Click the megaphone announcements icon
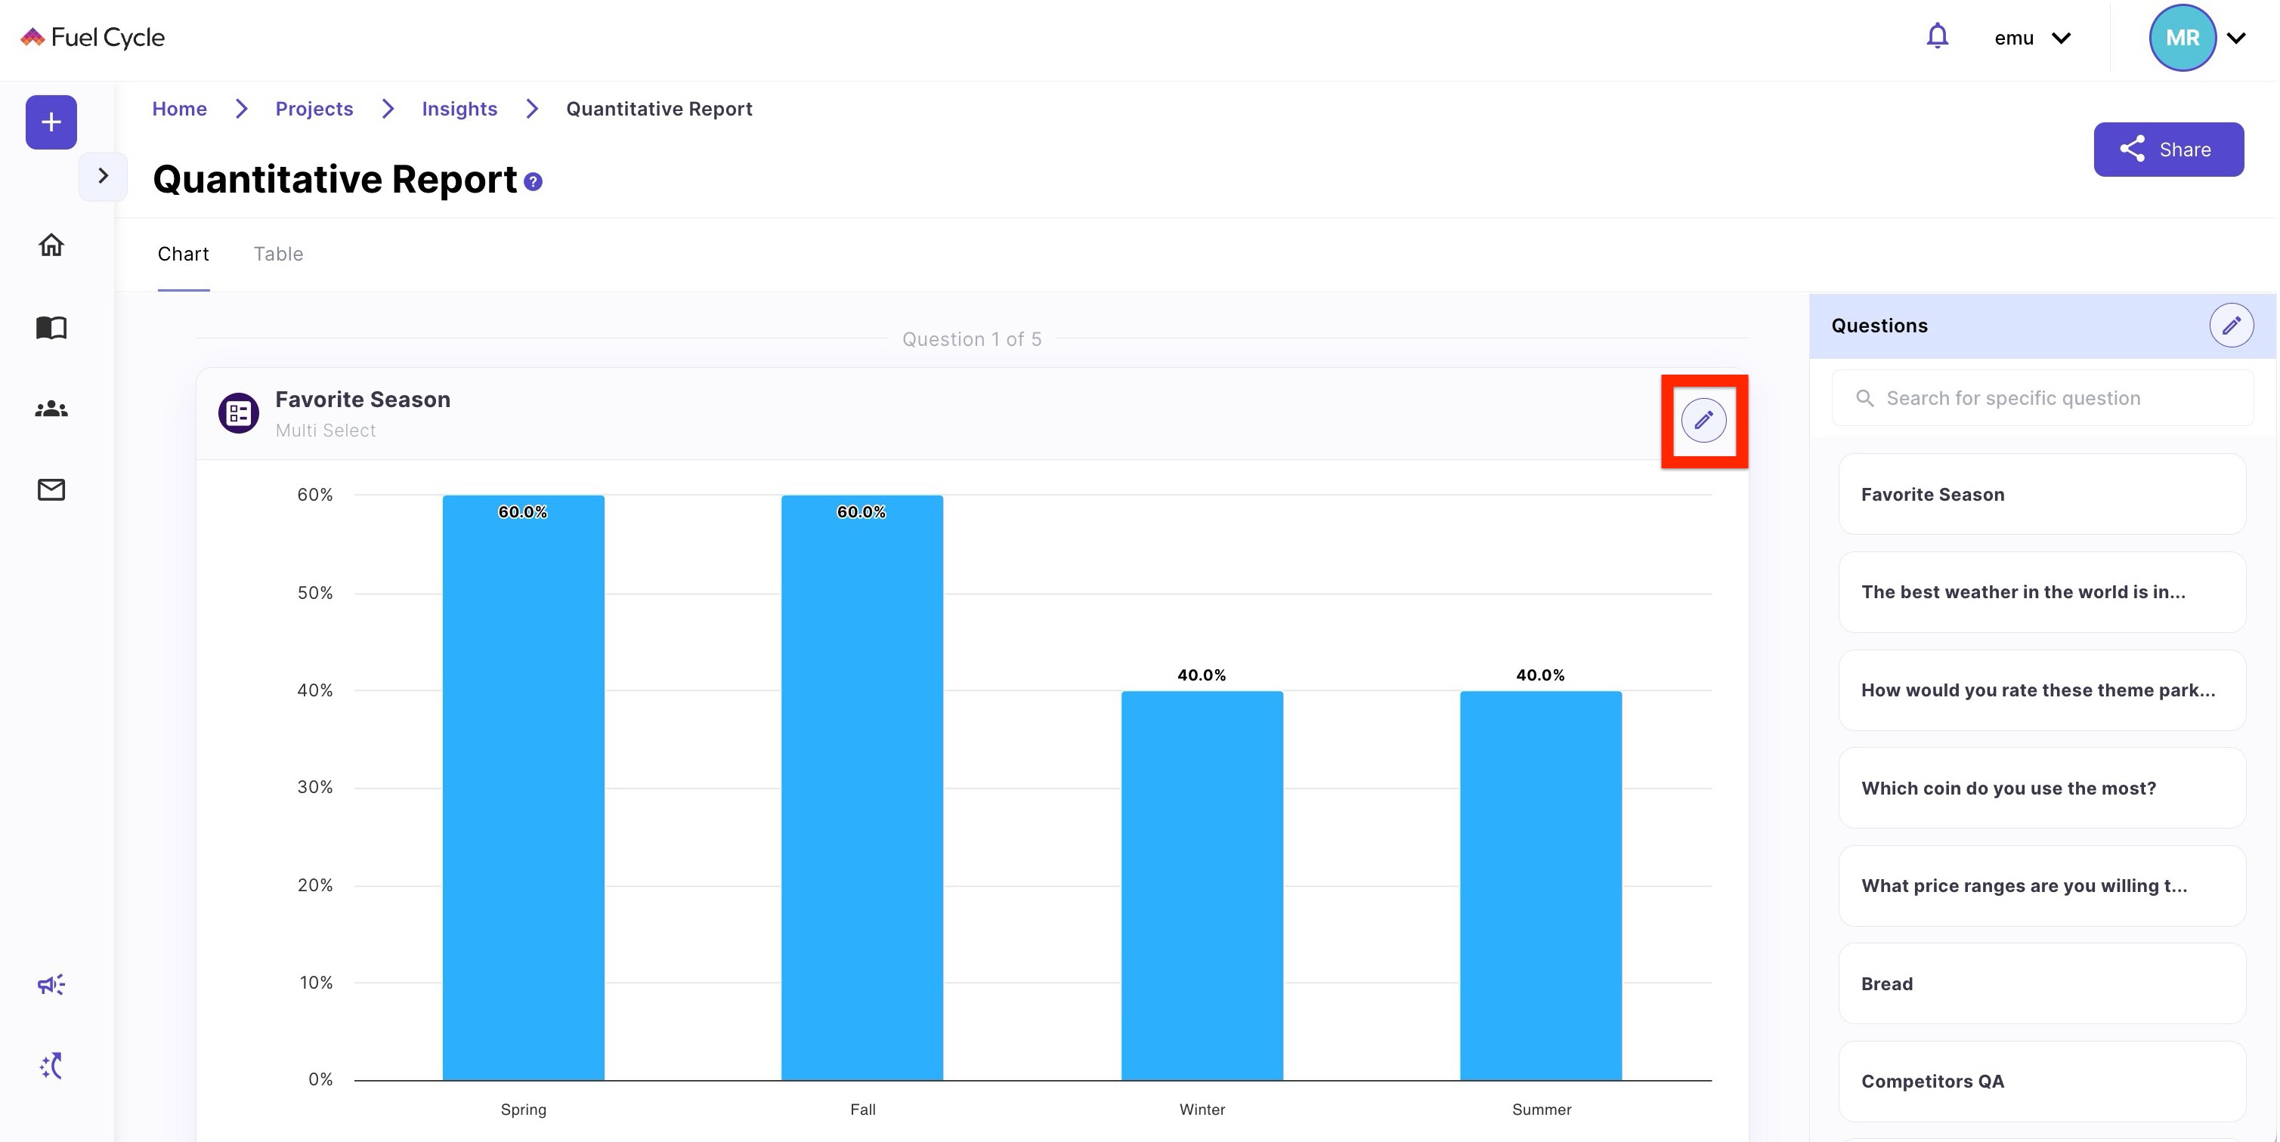The height and width of the screenshot is (1142, 2280). (51, 985)
